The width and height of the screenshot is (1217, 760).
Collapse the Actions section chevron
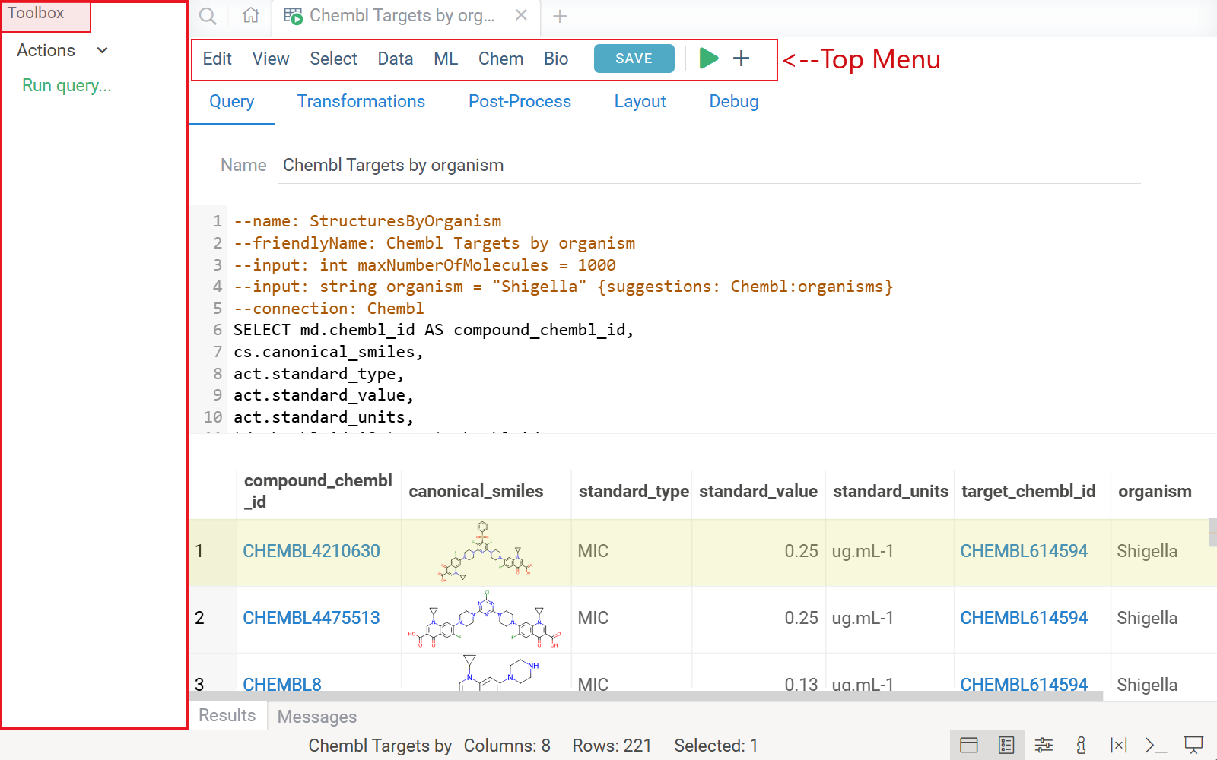pyautogui.click(x=103, y=50)
